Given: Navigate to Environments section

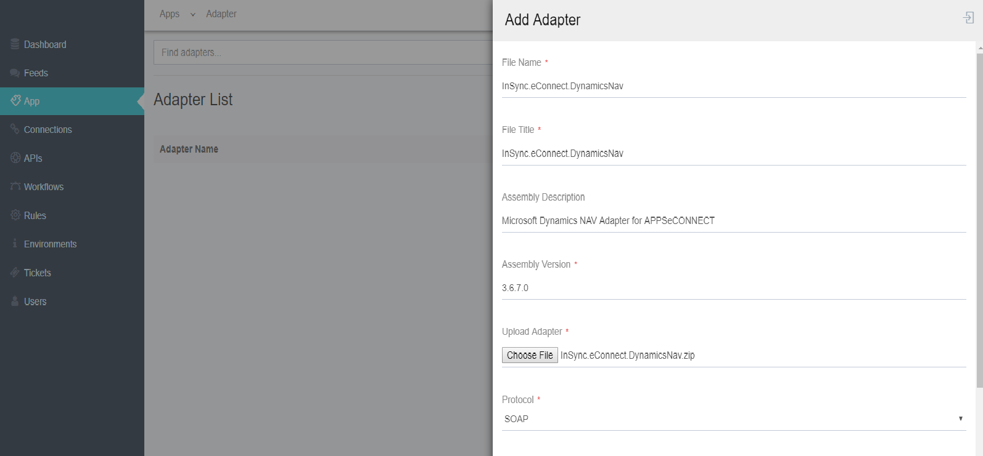Looking at the screenshot, I should pyautogui.click(x=51, y=244).
